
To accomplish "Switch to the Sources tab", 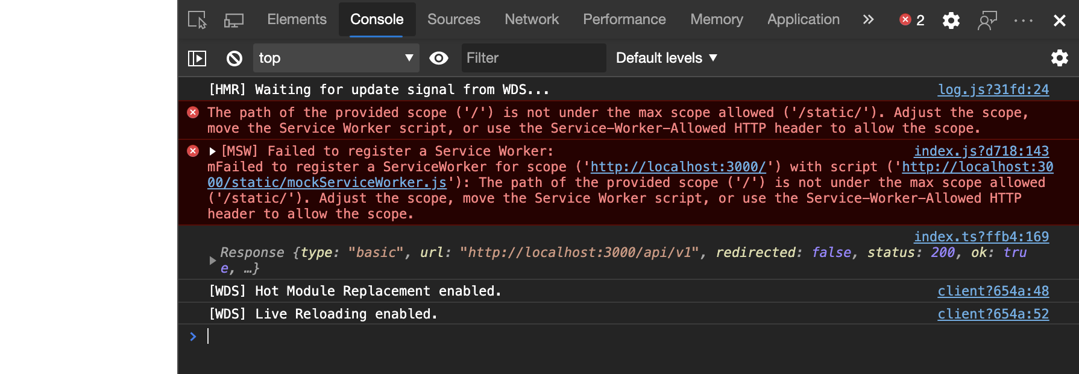I will [x=454, y=19].
